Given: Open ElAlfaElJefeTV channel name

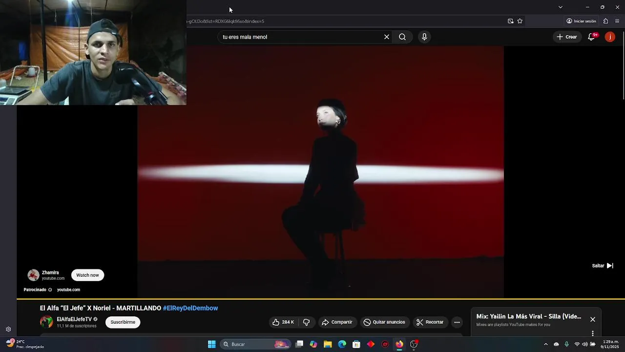Looking at the screenshot, I should [x=74, y=319].
